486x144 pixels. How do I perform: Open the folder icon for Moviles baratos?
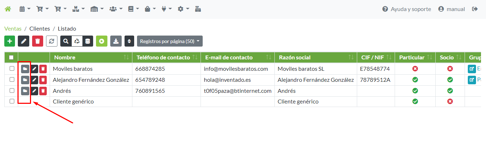point(25,69)
